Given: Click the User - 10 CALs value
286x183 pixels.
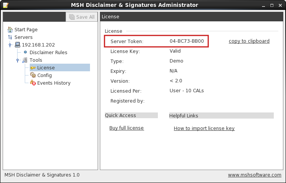Looking at the screenshot, I should [186, 91].
